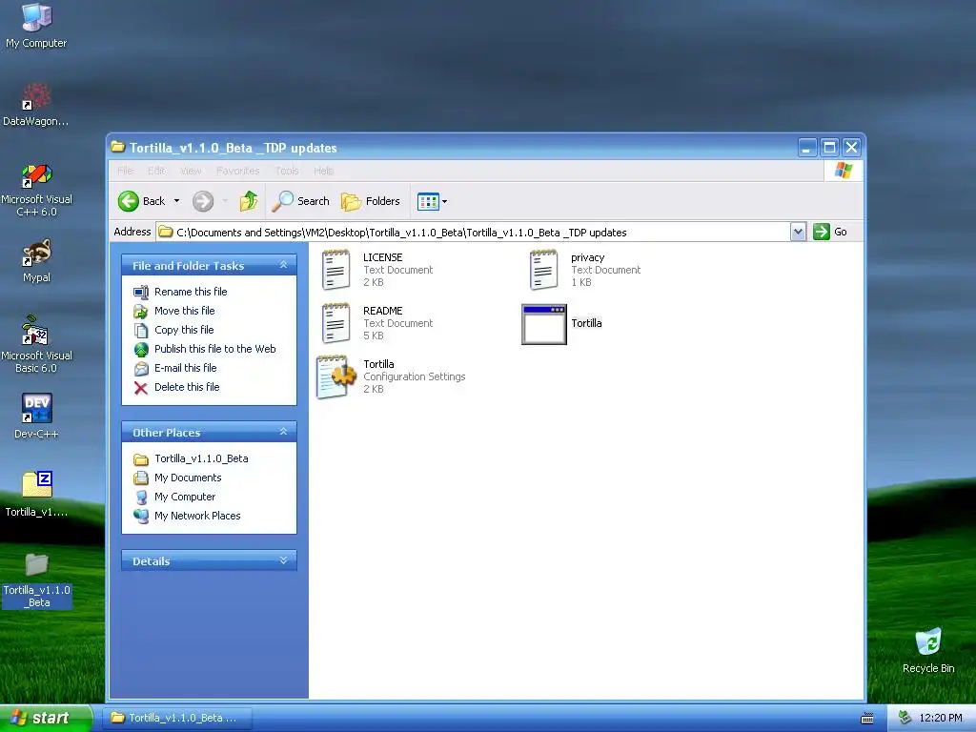
Task: Click the Windows flag logo in menu bar
Action: [x=844, y=171]
